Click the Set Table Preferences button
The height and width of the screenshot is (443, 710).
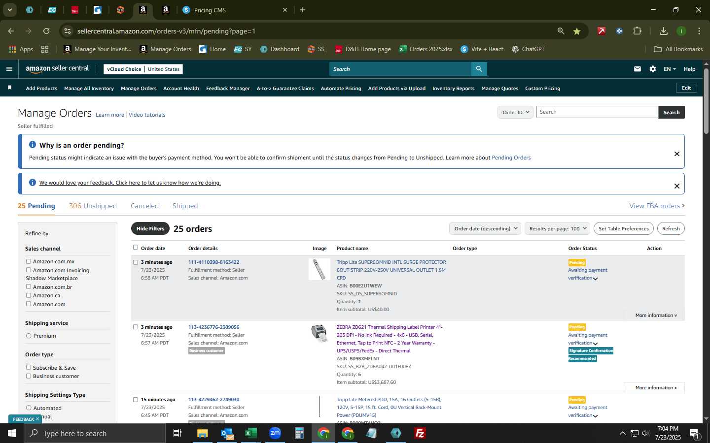coord(624,228)
